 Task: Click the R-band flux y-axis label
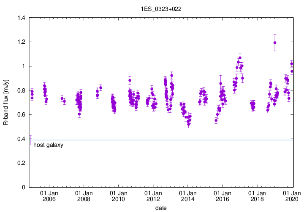[7, 102]
